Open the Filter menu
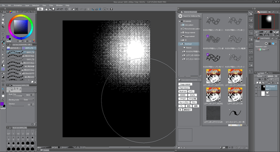This screenshot has height=152, width=280. click(51, 5)
